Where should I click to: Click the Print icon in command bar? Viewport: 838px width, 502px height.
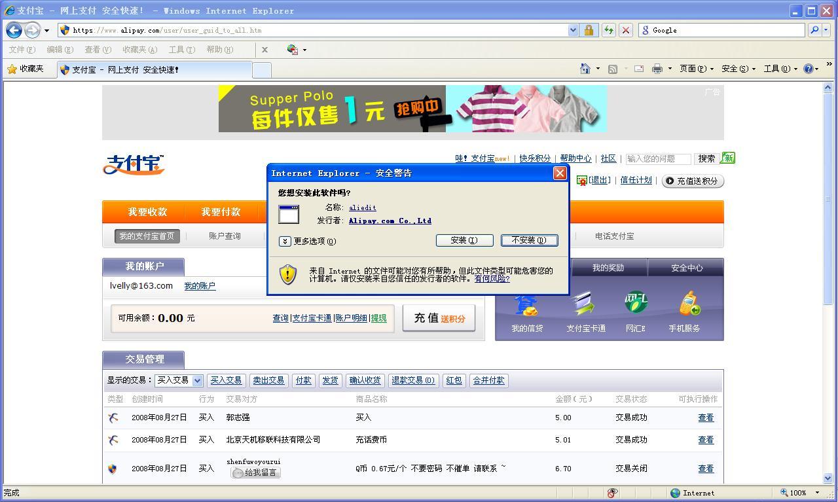(657, 69)
